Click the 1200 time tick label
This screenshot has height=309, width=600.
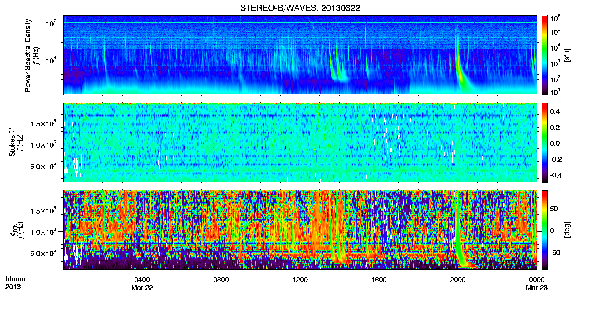pos(300,280)
